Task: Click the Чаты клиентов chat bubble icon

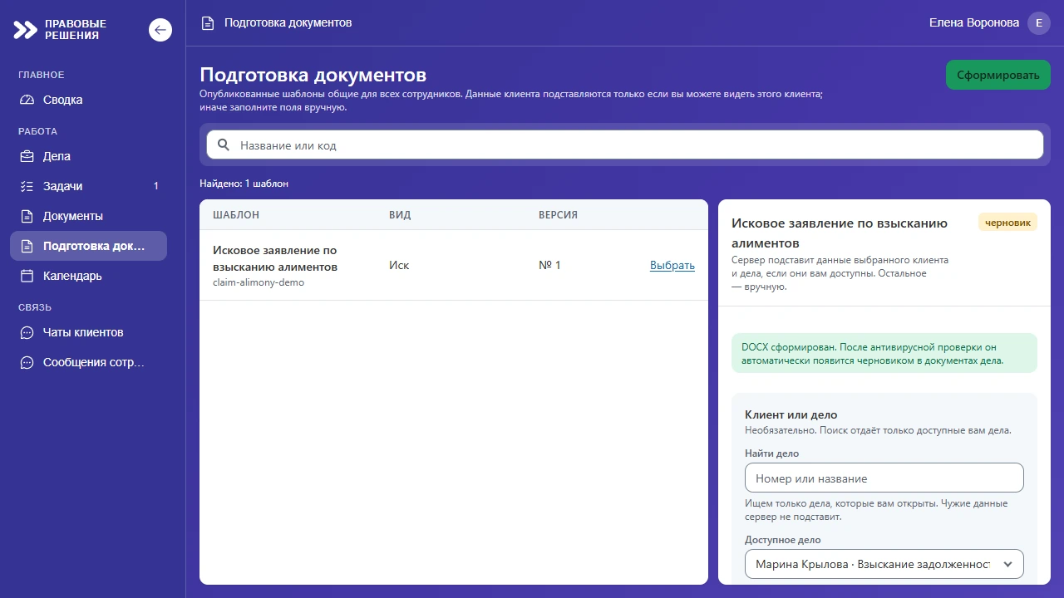Action: [27, 332]
